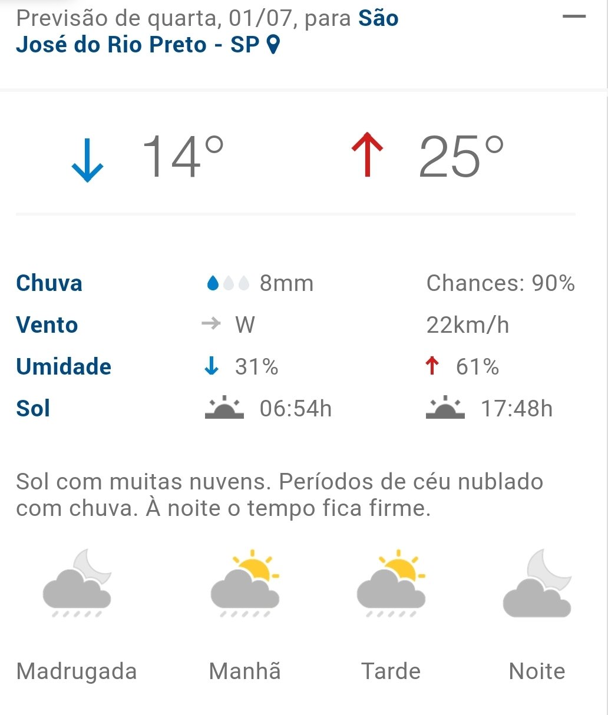This screenshot has height=715, width=608.
Task: Open the Chuva row label
Action: [x=49, y=283]
